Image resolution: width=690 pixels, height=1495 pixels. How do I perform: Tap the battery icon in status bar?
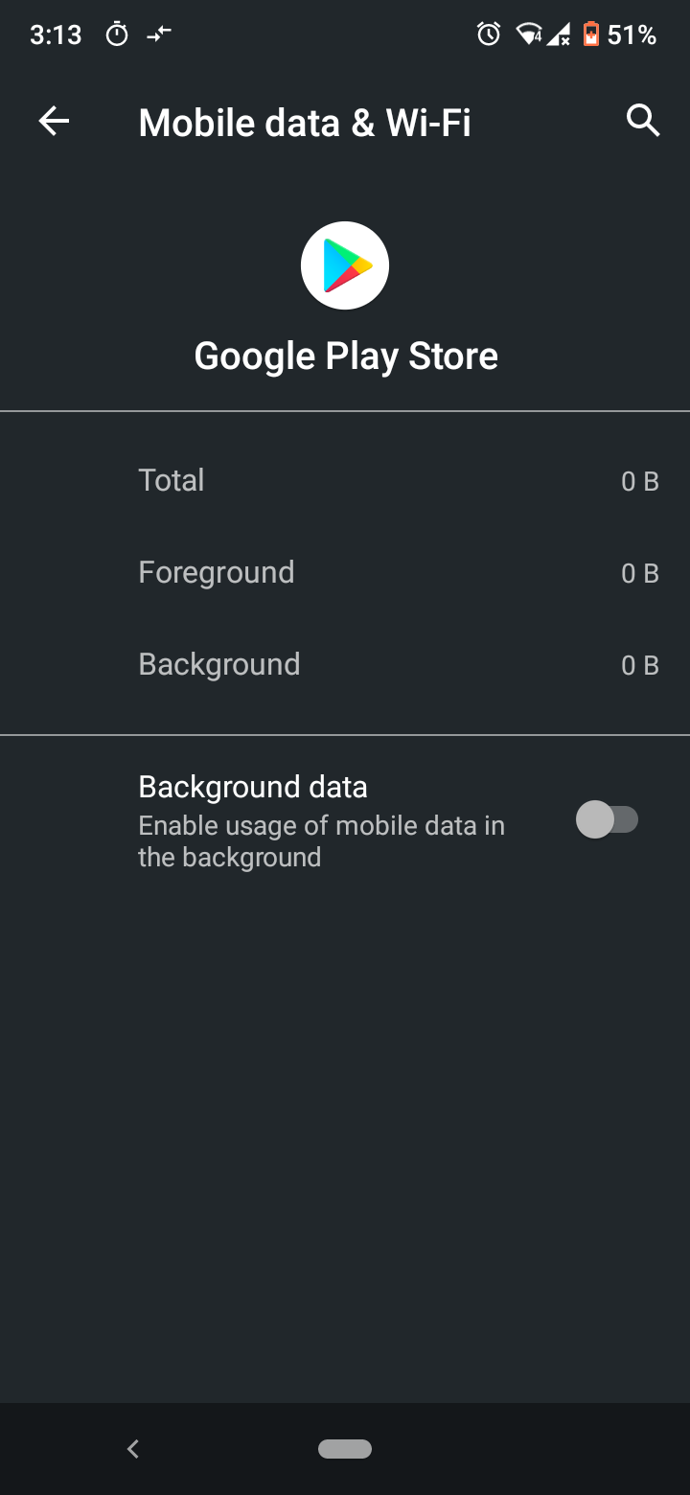pyautogui.click(x=591, y=35)
